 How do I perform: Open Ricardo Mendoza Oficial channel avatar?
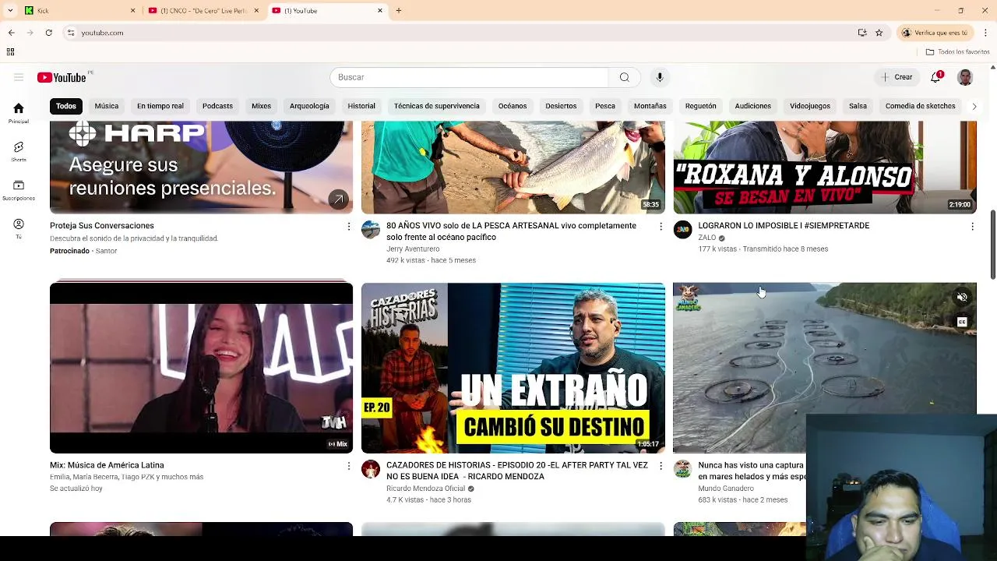371,469
